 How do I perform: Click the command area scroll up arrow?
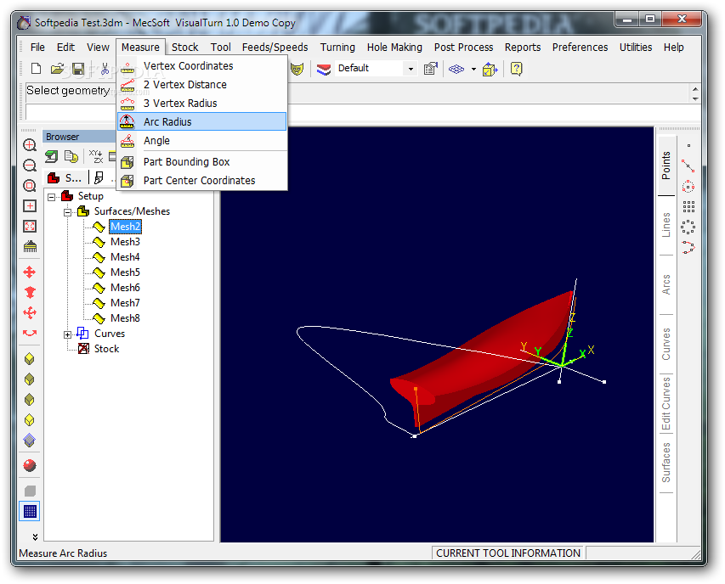(x=695, y=88)
